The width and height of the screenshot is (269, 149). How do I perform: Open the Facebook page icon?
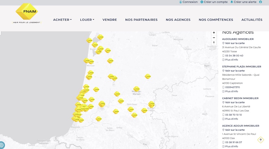click(265, 2)
